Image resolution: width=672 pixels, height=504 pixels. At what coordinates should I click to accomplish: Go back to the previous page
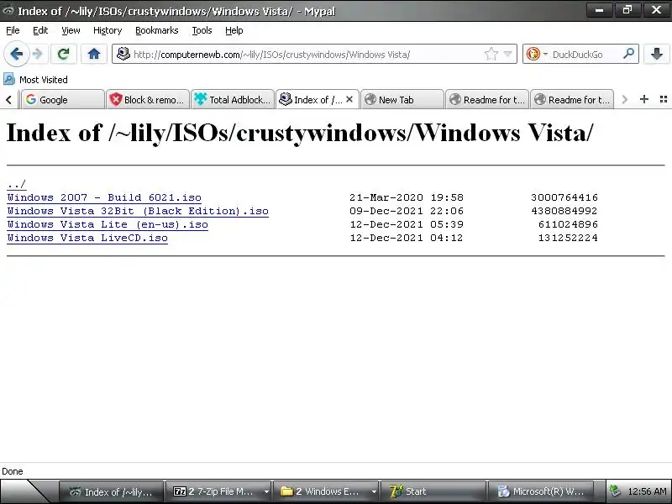point(17,54)
